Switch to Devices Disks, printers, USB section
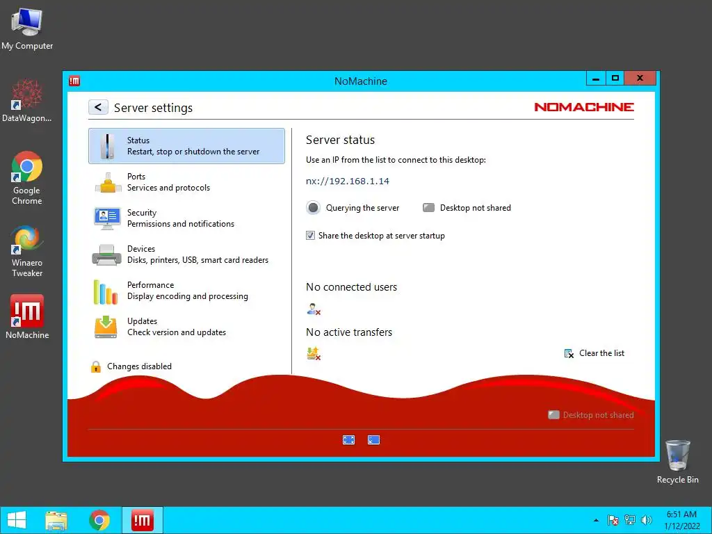This screenshot has width=712, height=534. 186,254
